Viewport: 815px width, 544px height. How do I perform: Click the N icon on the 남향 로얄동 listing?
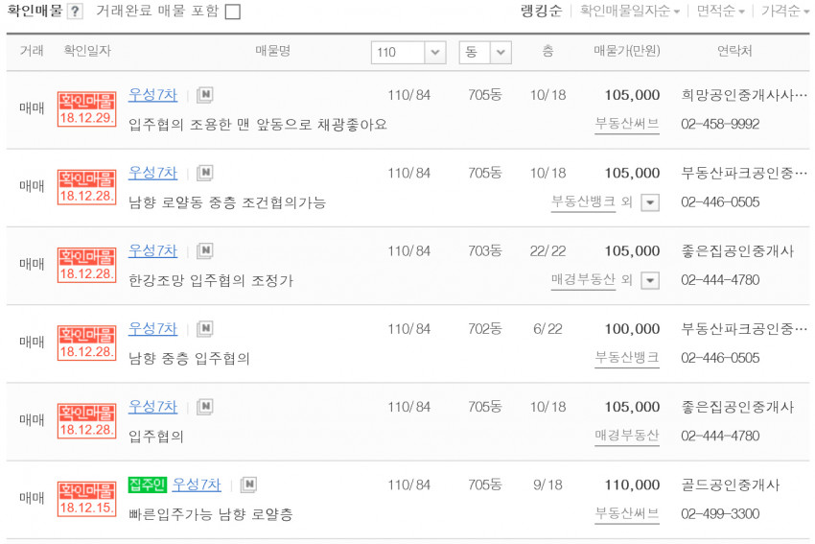tap(204, 174)
